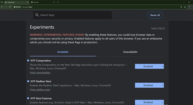The height and width of the screenshot is (105, 193).
Task: Go forward with the forward arrow
Action: [x=6, y=7]
